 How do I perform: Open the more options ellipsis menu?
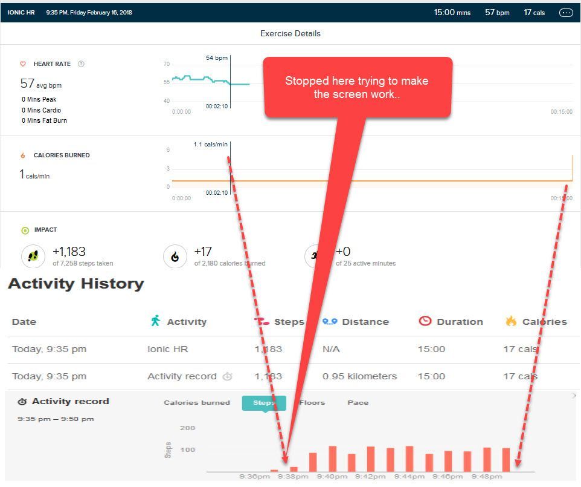(566, 12)
